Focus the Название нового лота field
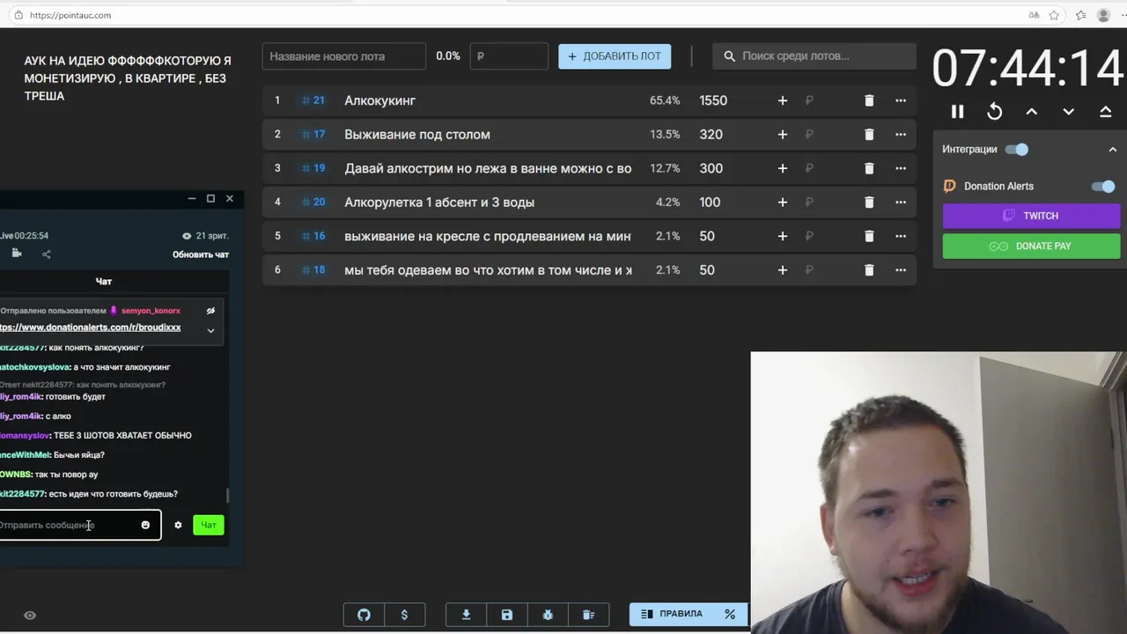The height and width of the screenshot is (634, 1127). click(x=344, y=55)
